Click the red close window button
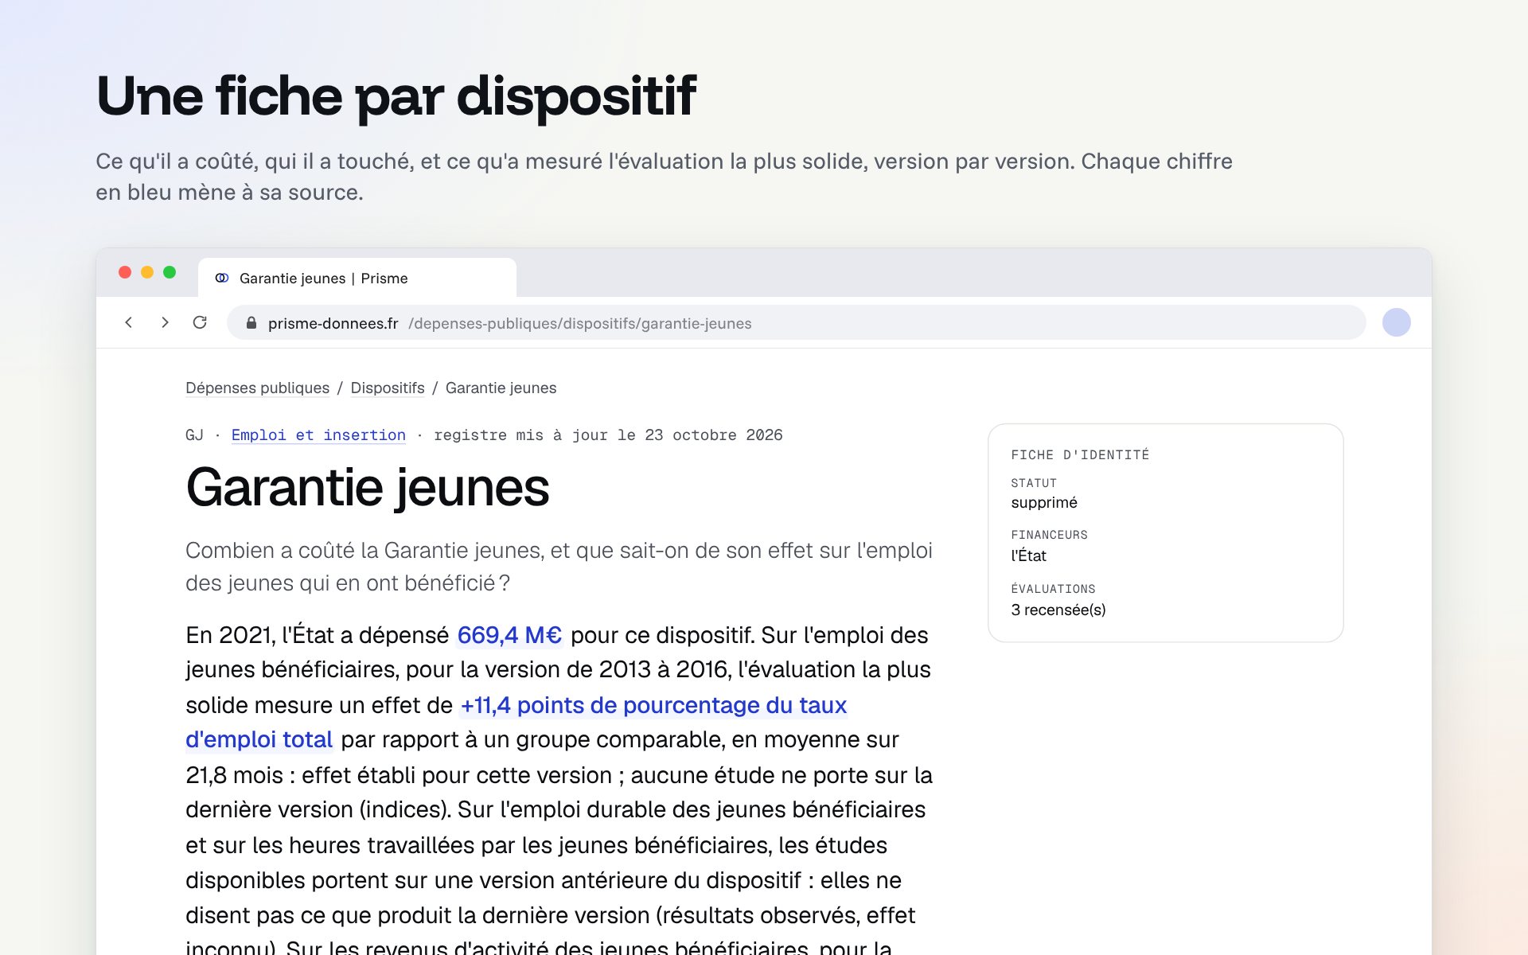 point(125,272)
